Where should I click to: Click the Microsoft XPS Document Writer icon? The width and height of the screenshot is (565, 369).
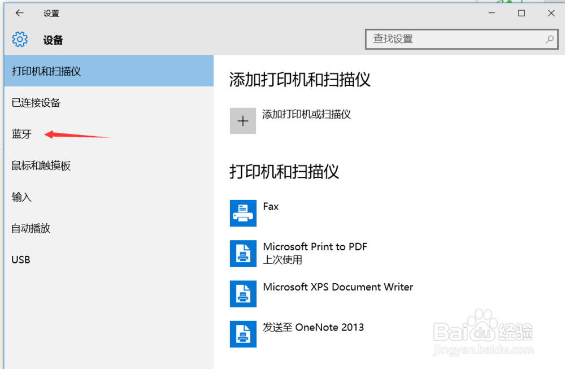click(242, 294)
